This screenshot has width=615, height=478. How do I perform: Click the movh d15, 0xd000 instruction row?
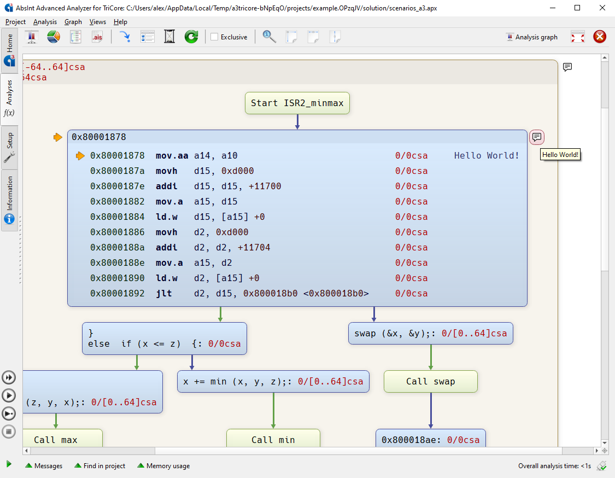pyautogui.click(x=259, y=171)
